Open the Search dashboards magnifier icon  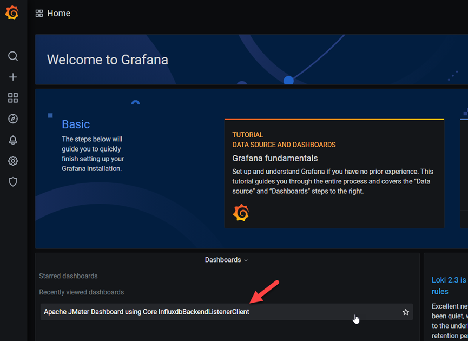pyautogui.click(x=13, y=56)
